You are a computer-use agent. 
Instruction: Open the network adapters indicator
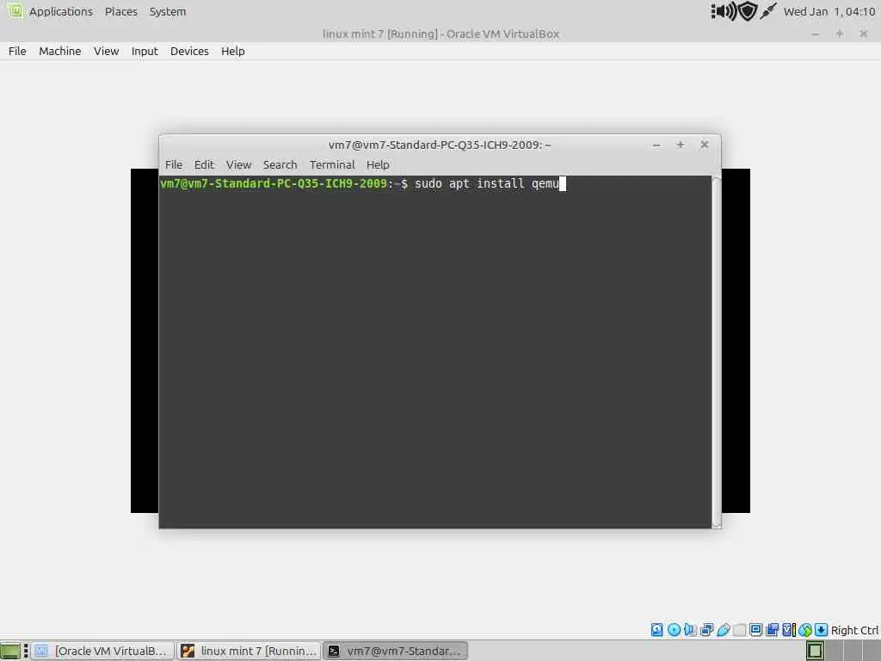[x=707, y=629]
